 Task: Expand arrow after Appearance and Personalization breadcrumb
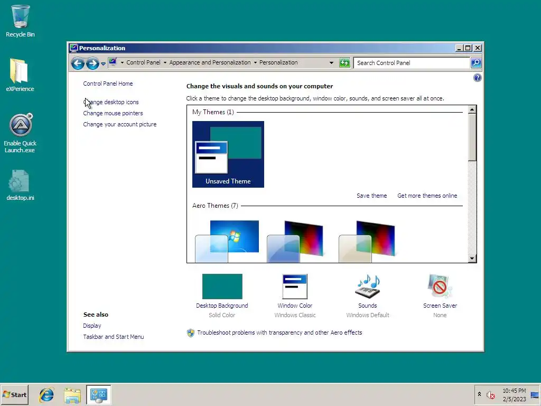(255, 62)
